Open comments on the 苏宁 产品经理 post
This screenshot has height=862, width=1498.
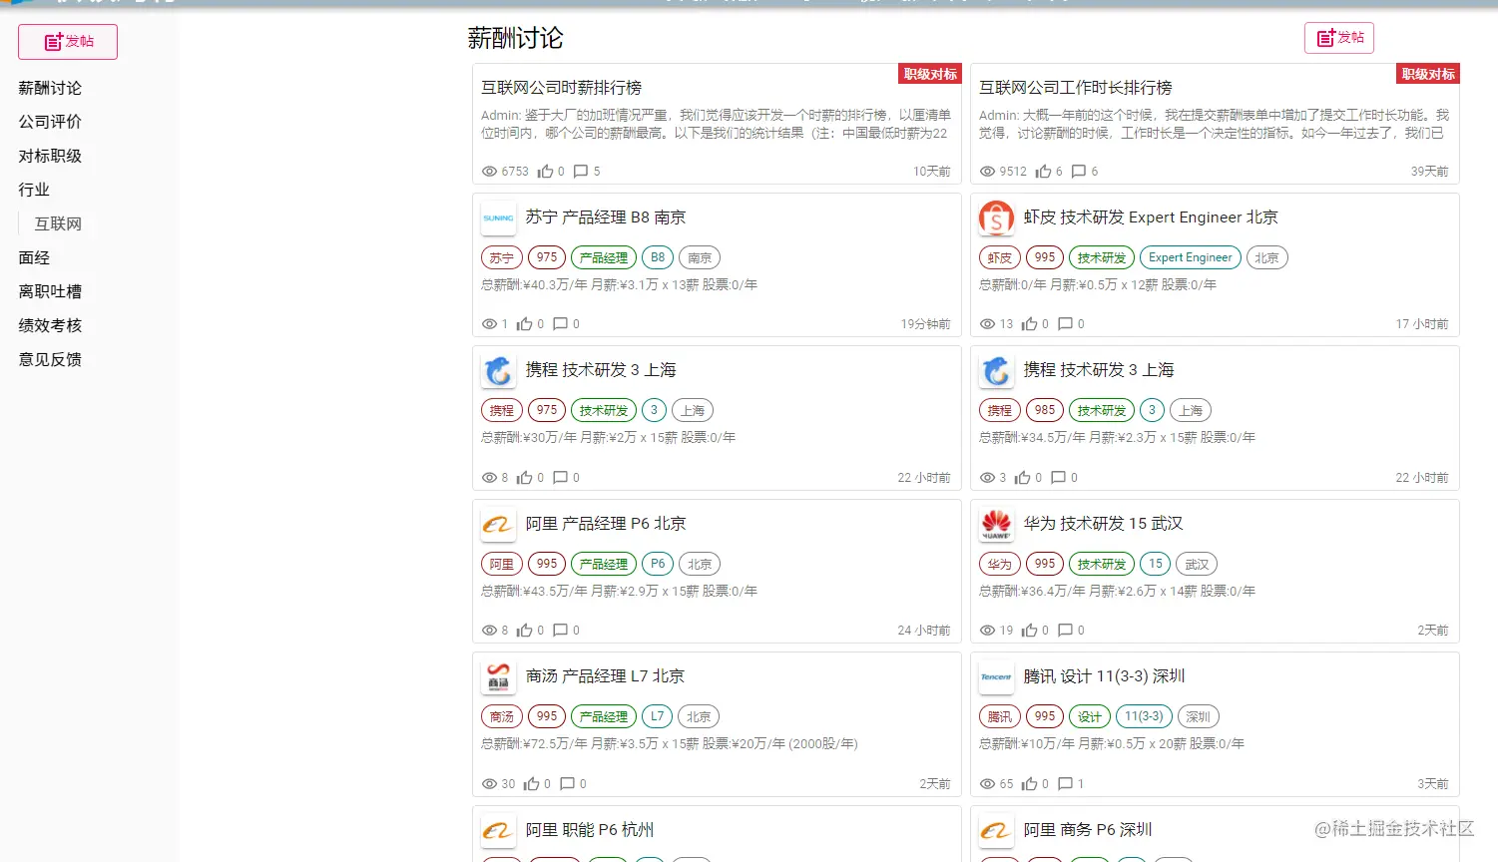click(x=561, y=324)
